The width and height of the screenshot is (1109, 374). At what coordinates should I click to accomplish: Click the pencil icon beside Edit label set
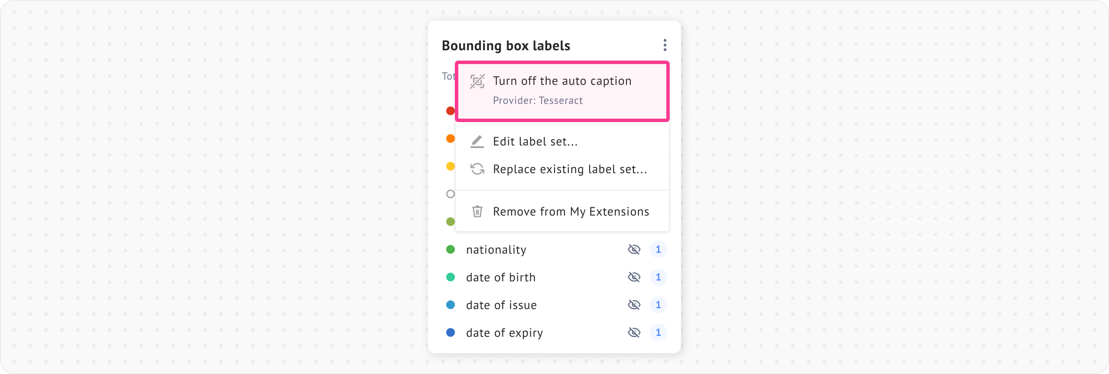click(477, 142)
